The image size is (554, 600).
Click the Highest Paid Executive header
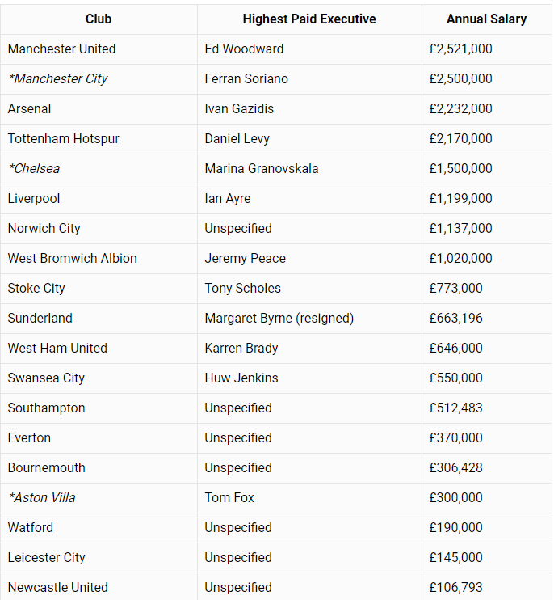coord(309,19)
